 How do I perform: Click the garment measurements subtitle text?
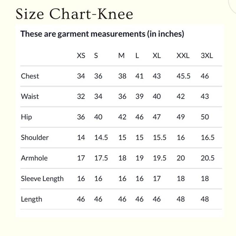102,34
